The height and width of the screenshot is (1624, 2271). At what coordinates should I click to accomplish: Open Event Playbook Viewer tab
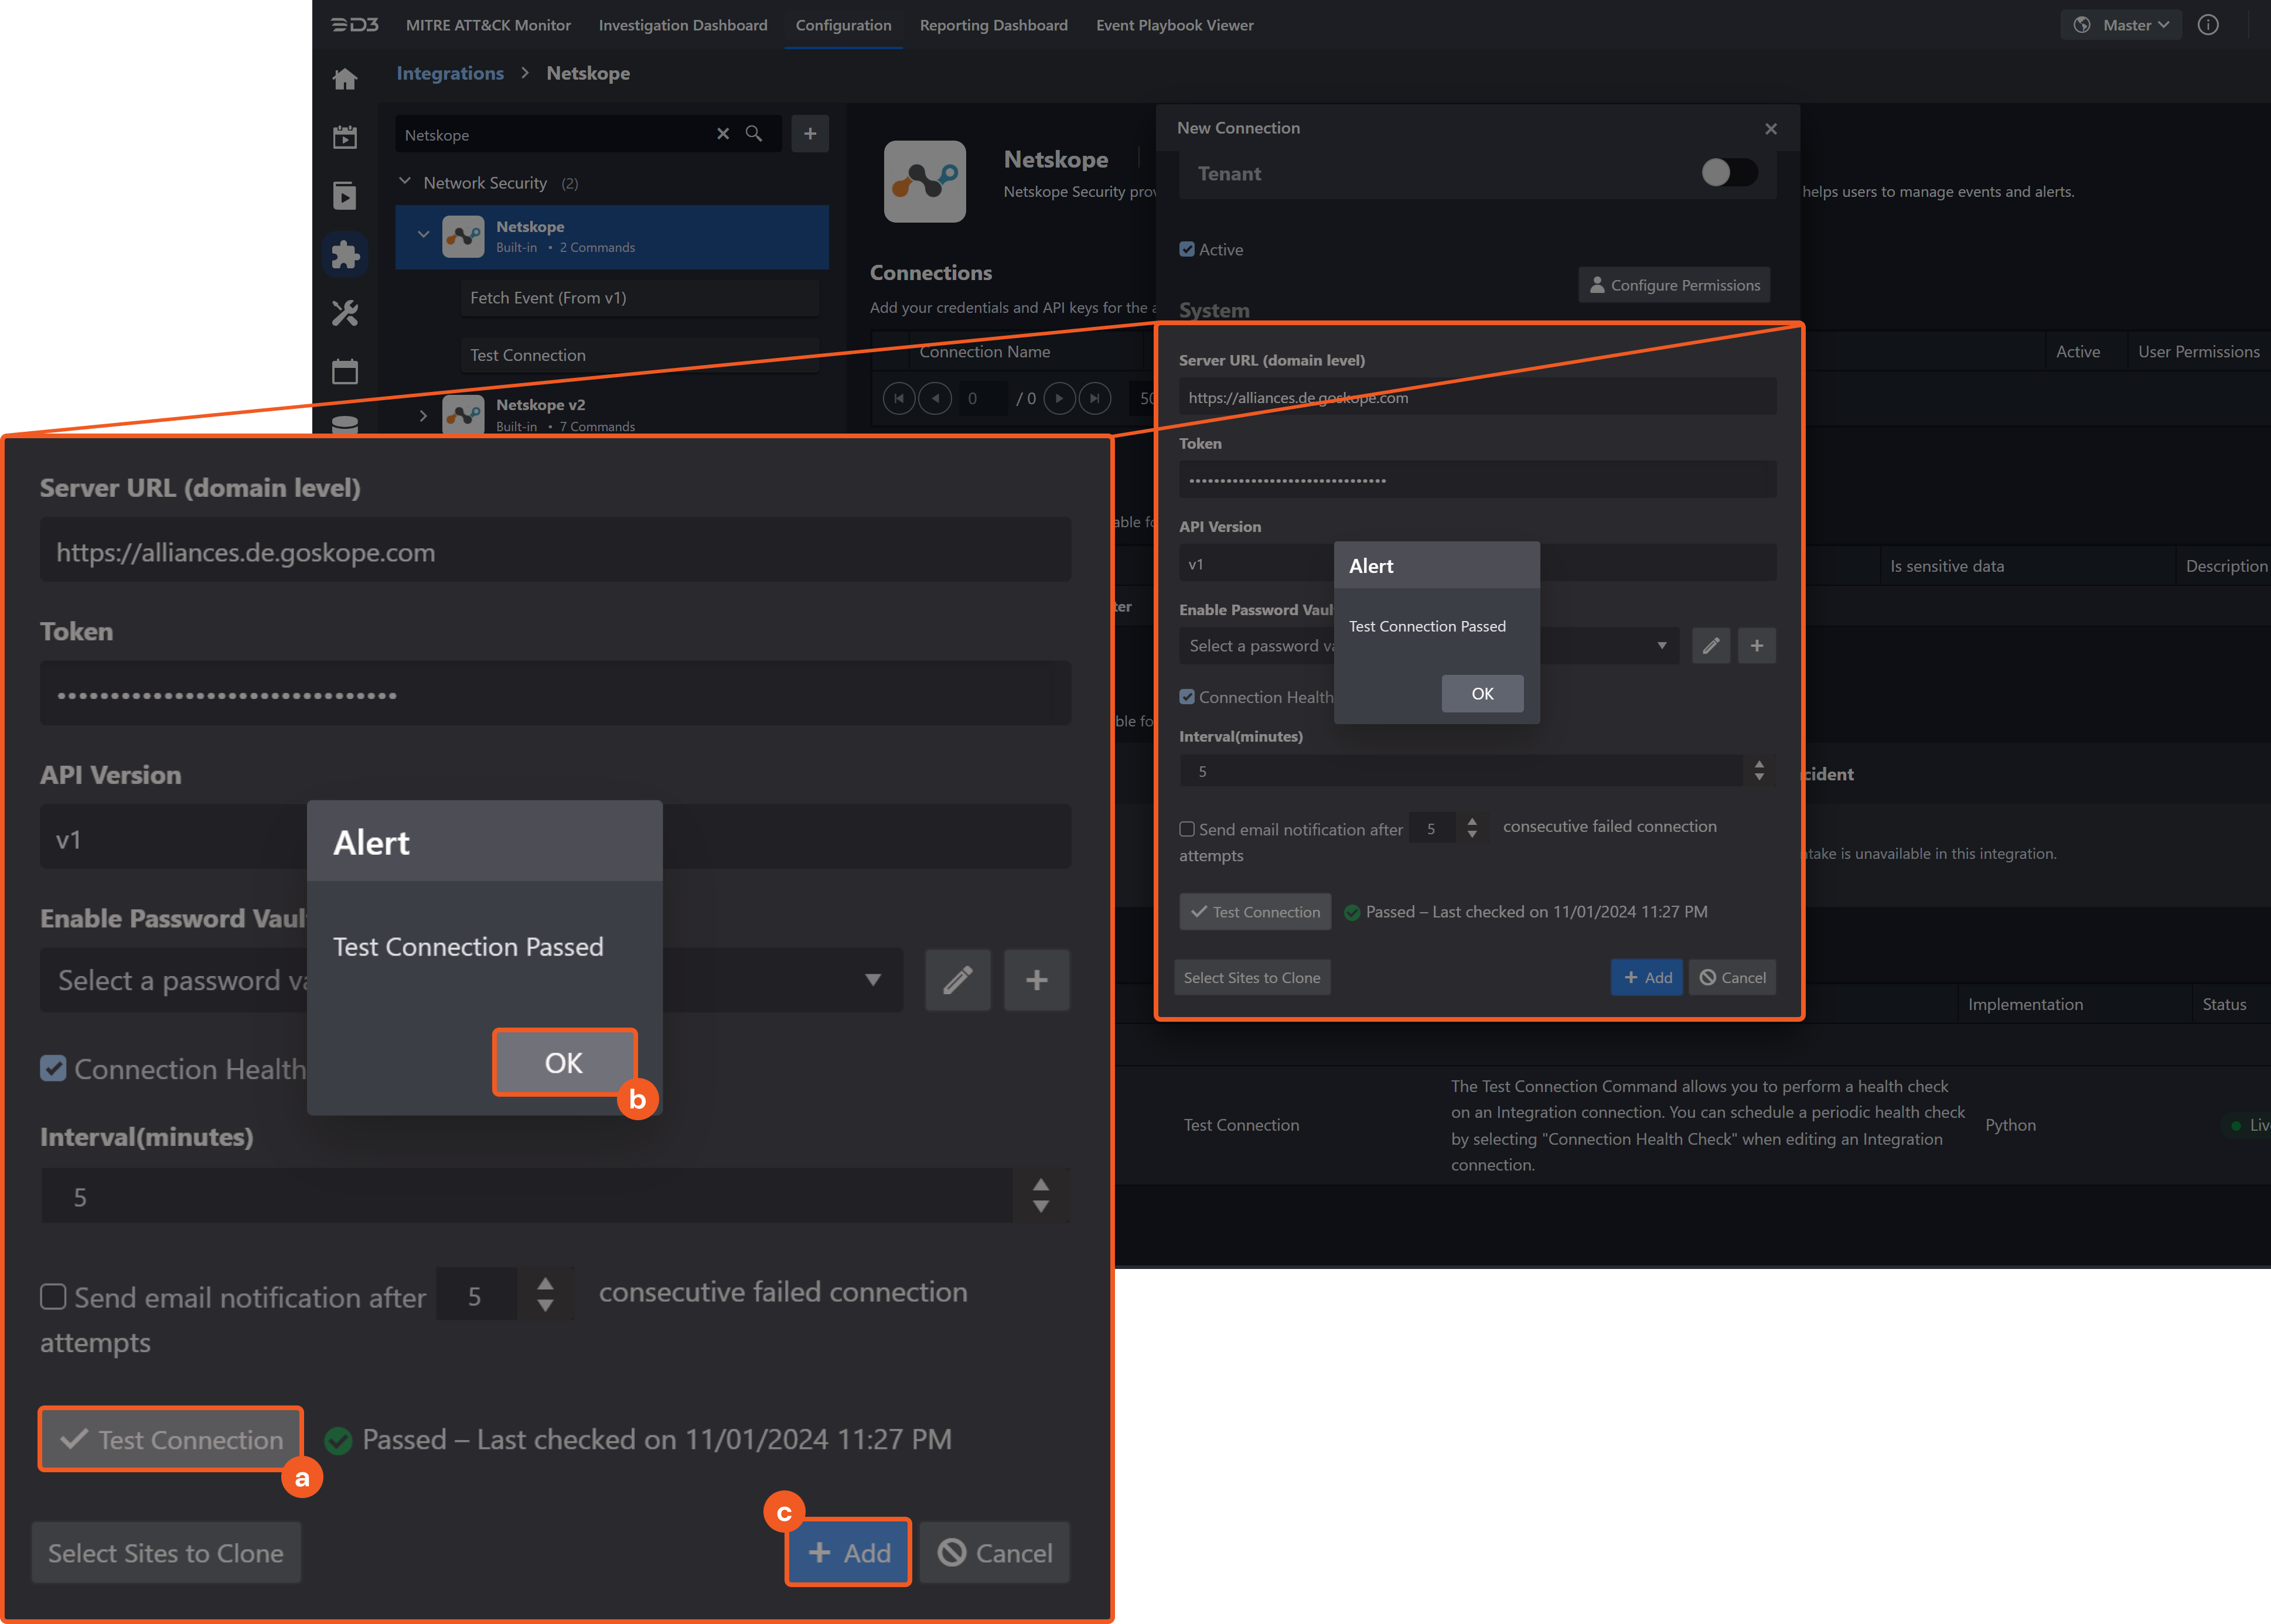click(x=1174, y=25)
